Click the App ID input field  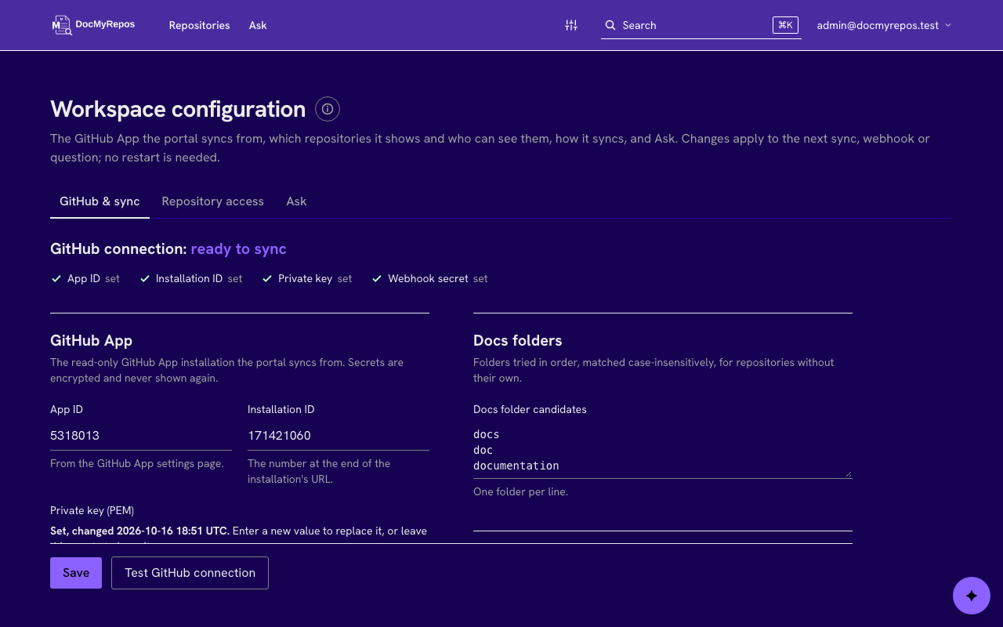pos(141,436)
